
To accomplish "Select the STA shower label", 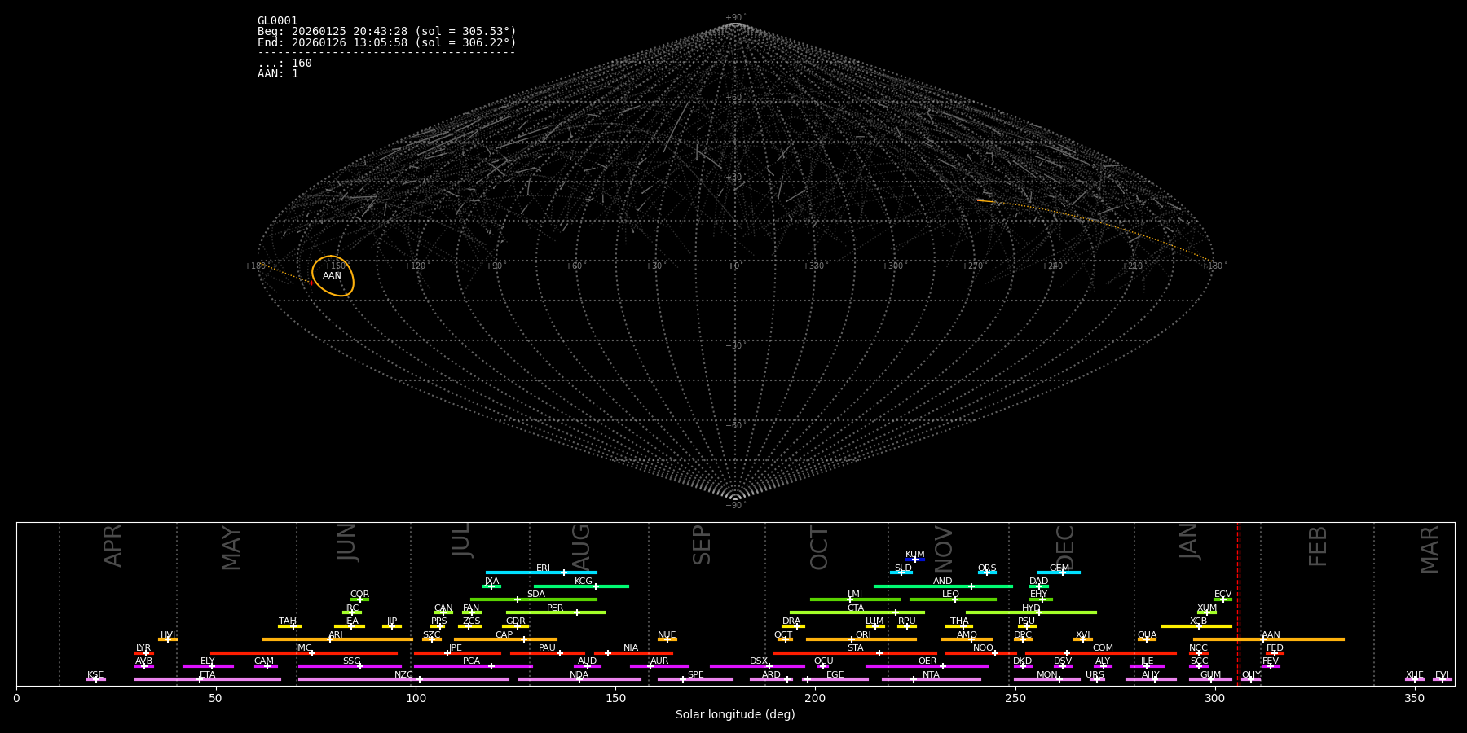I will coord(855,648).
